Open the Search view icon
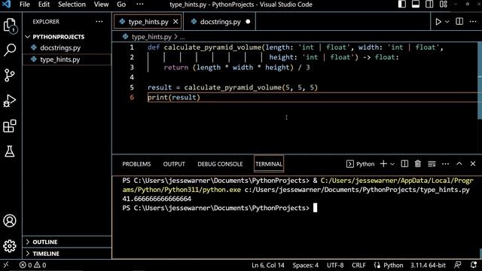This screenshot has height=271, width=482. [10, 50]
